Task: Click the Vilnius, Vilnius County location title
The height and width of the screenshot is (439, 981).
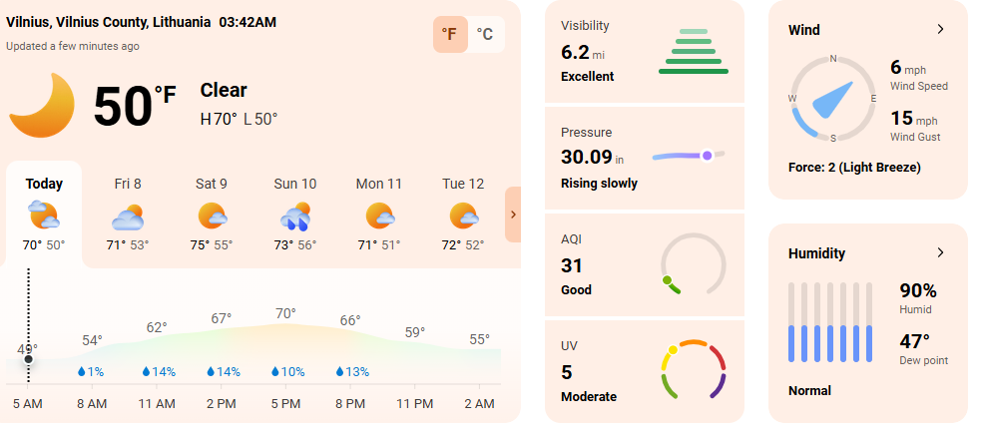Action: [x=108, y=23]
